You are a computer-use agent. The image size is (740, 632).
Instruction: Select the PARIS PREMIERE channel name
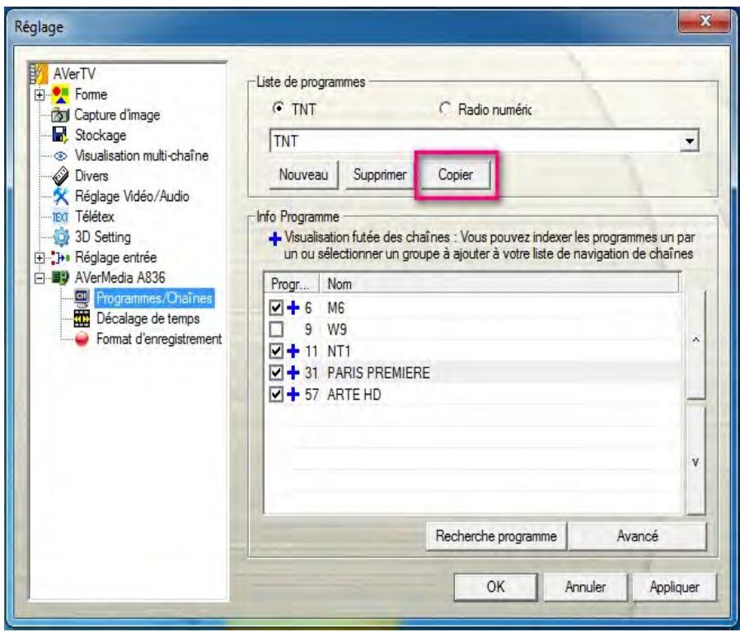378,373
